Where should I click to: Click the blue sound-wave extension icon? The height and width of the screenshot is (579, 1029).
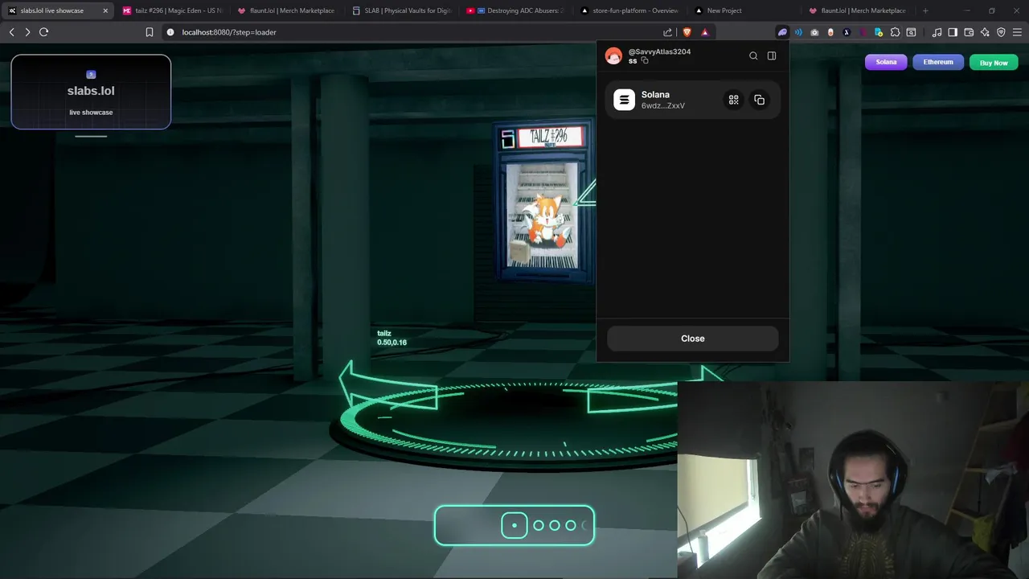[798, 32]
